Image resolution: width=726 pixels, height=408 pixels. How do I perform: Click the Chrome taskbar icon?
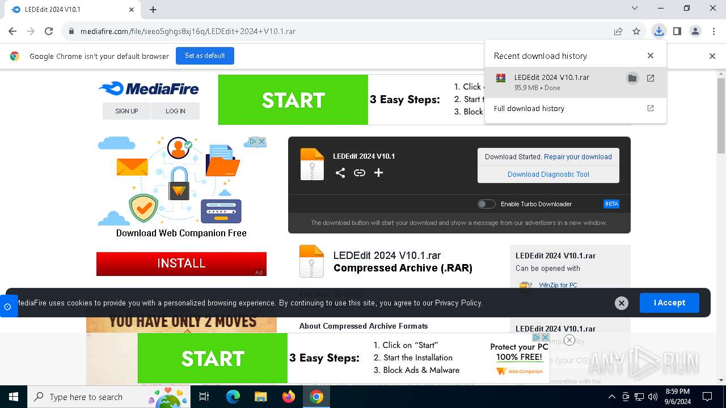(x=316, y=397)
